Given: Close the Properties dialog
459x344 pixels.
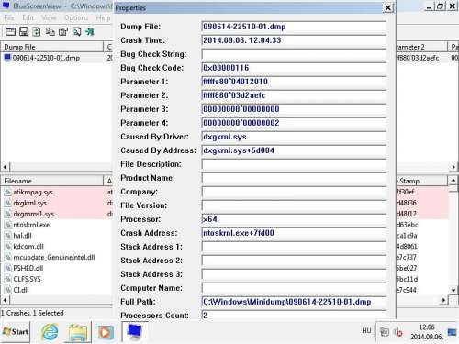Looking at the screenshot, I should pos(388,7).
